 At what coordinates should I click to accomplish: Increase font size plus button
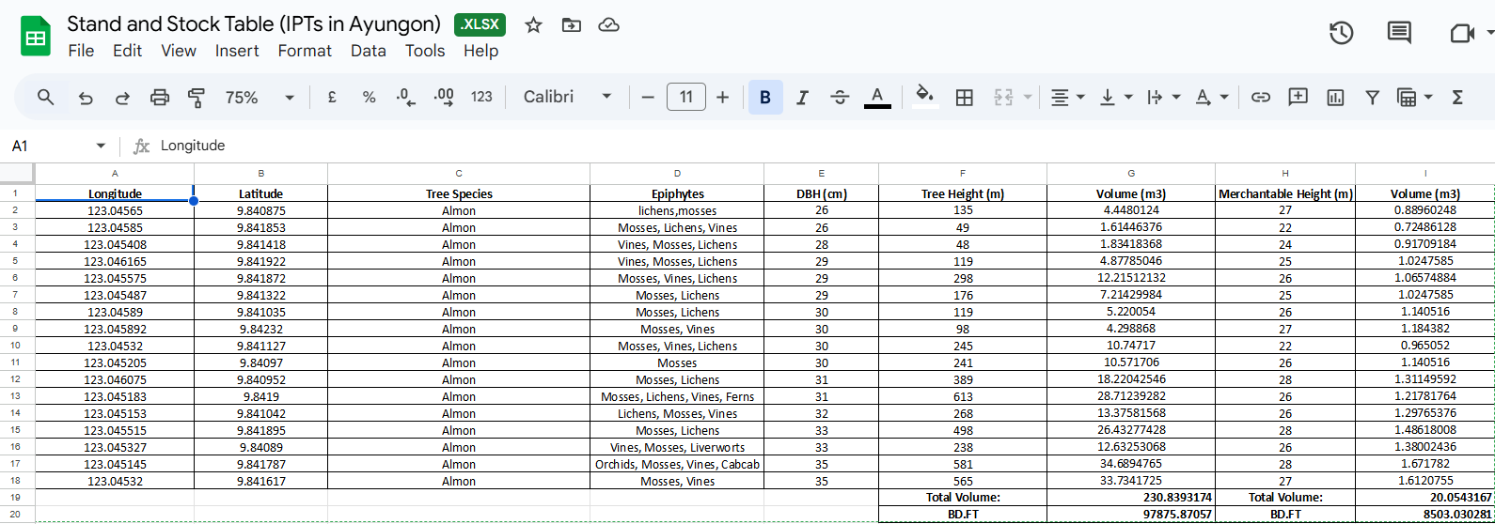(722, 97)
